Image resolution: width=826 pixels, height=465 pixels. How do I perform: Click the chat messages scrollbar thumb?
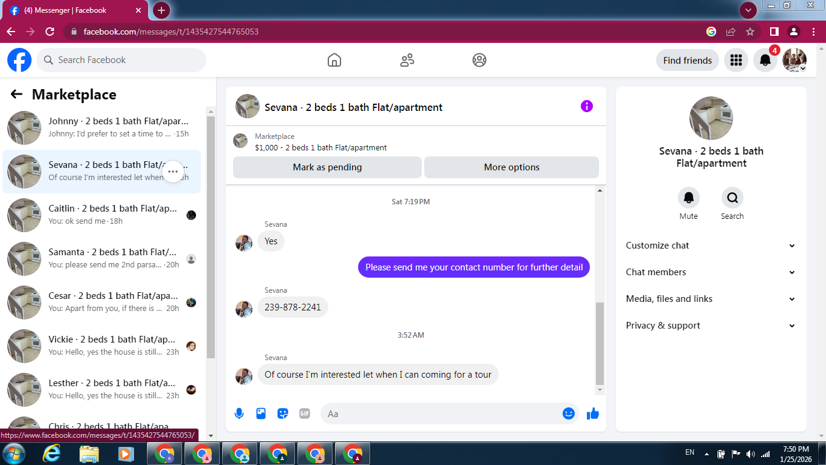[600, 343]
